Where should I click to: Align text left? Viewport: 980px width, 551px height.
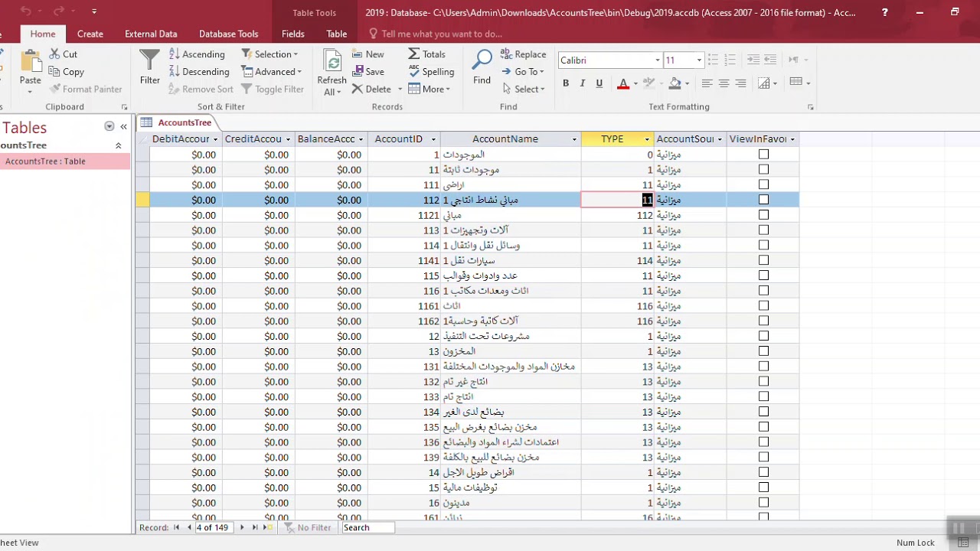coord(707,83)
